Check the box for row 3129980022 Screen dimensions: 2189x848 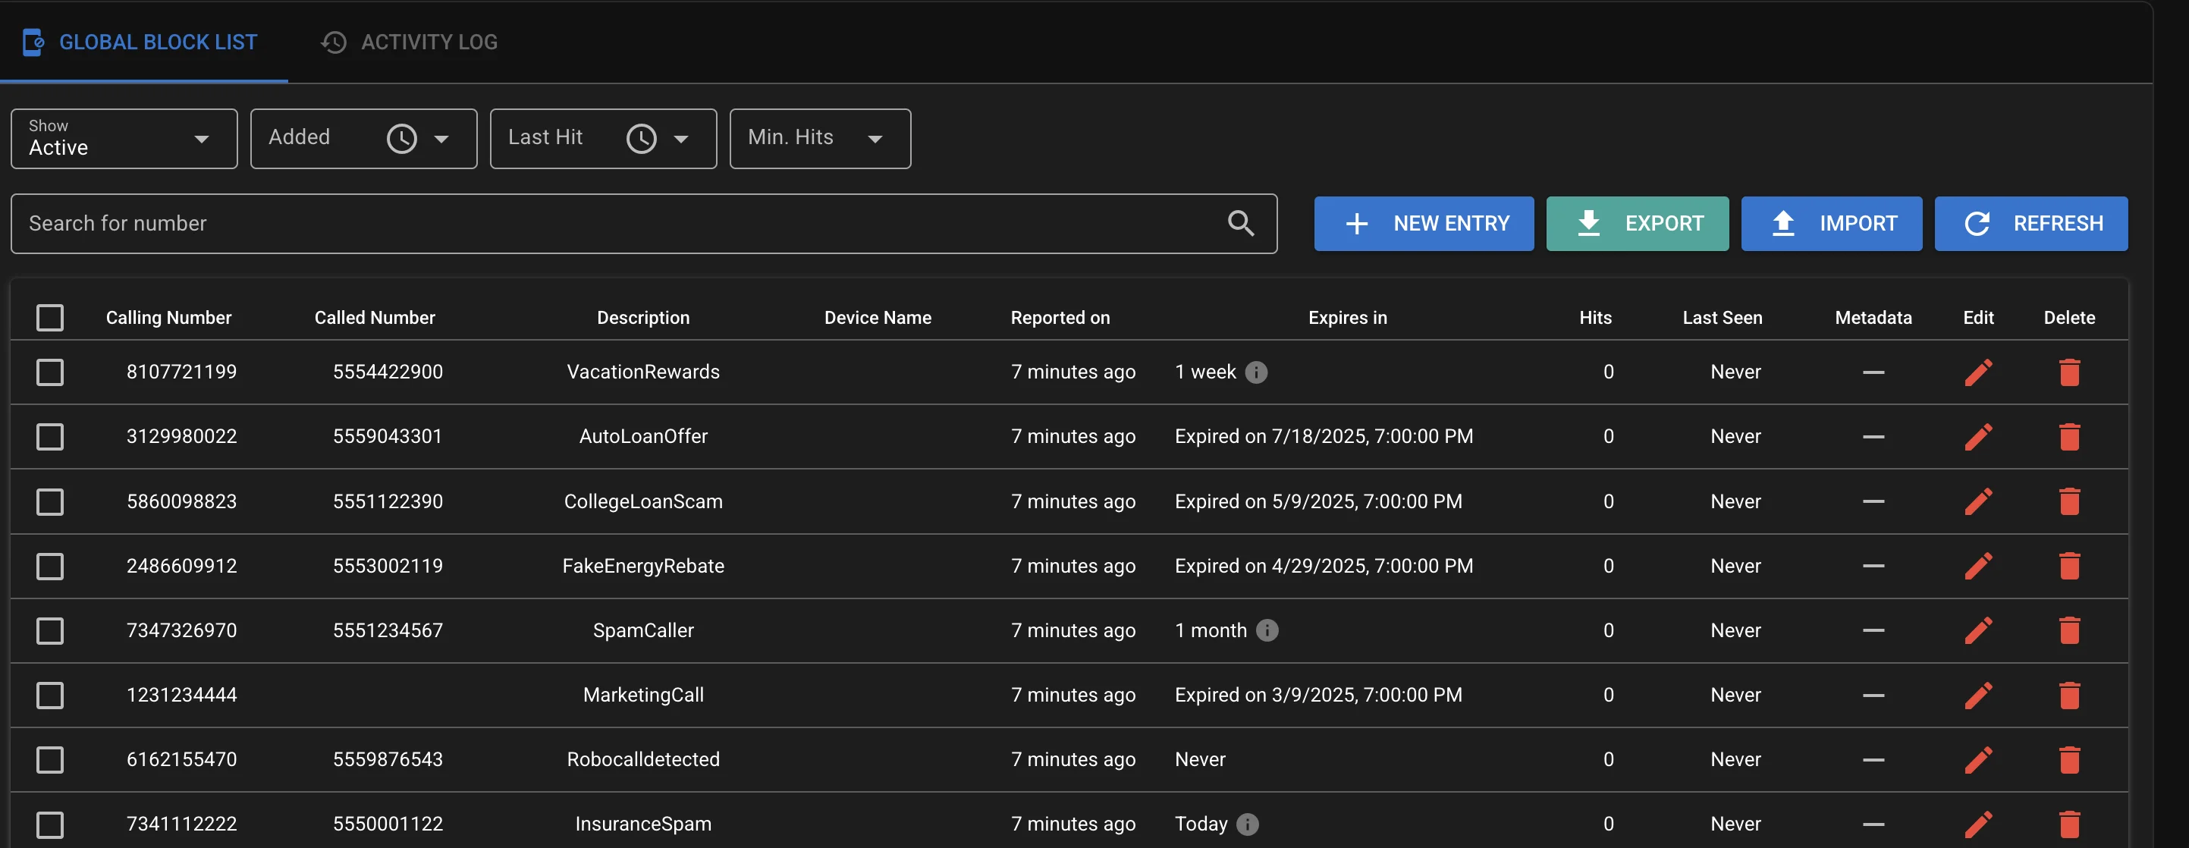coord(50,437)
